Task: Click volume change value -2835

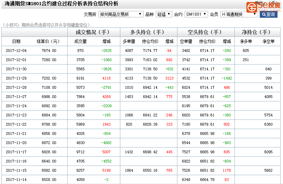Action: 107,51
